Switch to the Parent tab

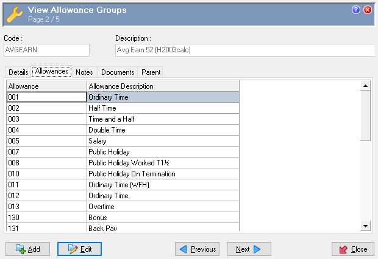(151, 72)
